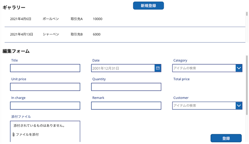Click the ギャラリー heading
249x144 pixels.
(x=14, y=7)
